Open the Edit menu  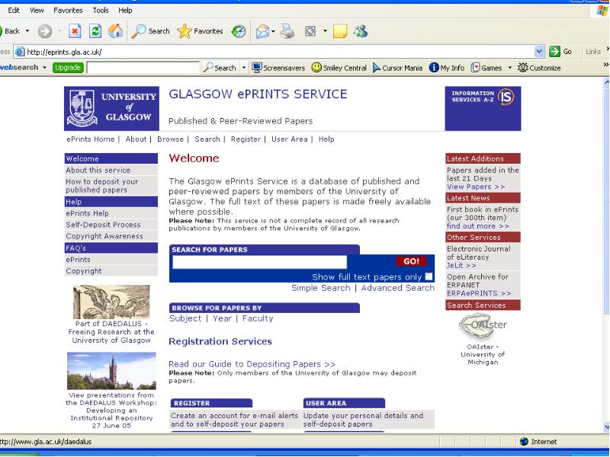pyautogui.click(x=14, y=11)
